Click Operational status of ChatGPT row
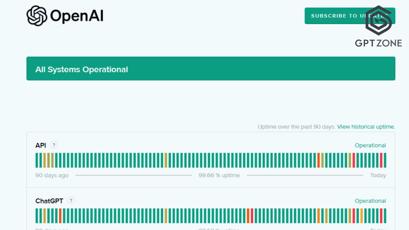The image size is (409, 230). 370,201
